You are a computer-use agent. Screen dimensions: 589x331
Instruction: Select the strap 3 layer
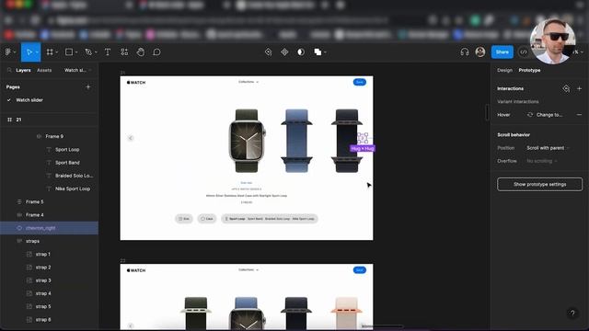(43, 280)
